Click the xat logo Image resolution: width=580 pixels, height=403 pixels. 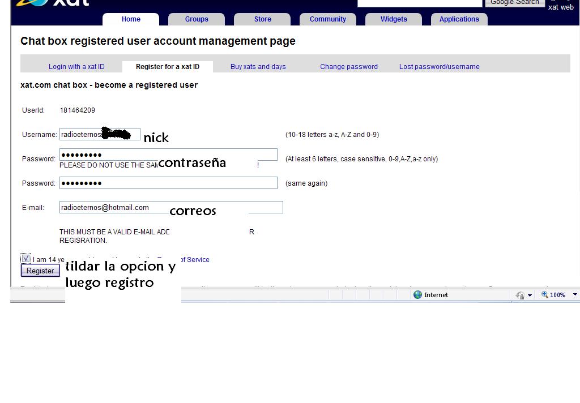53,3
